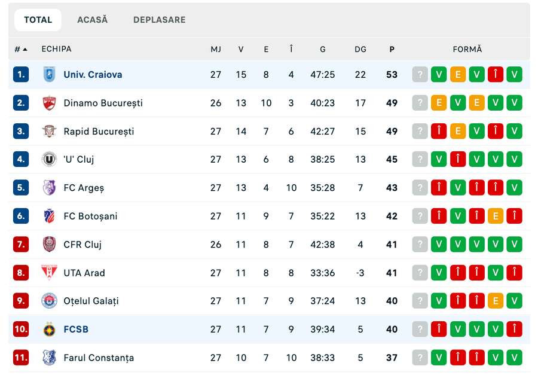Switch to the Deplasare tab
This screenshot has height=375, width=538.
[x=159, y=20]
